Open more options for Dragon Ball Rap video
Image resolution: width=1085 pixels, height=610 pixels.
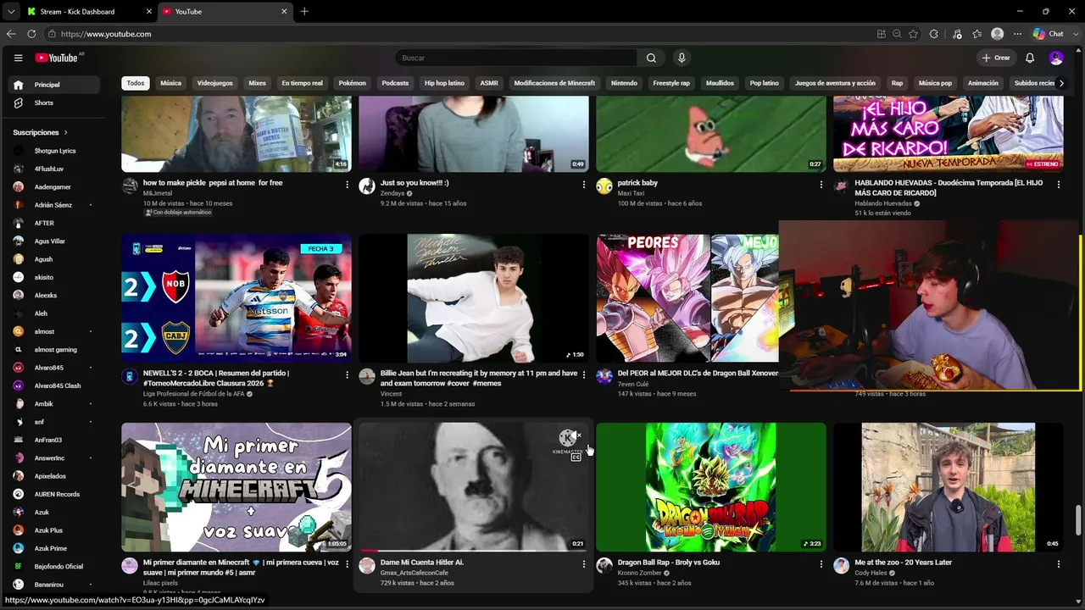(x=821, y=563)
